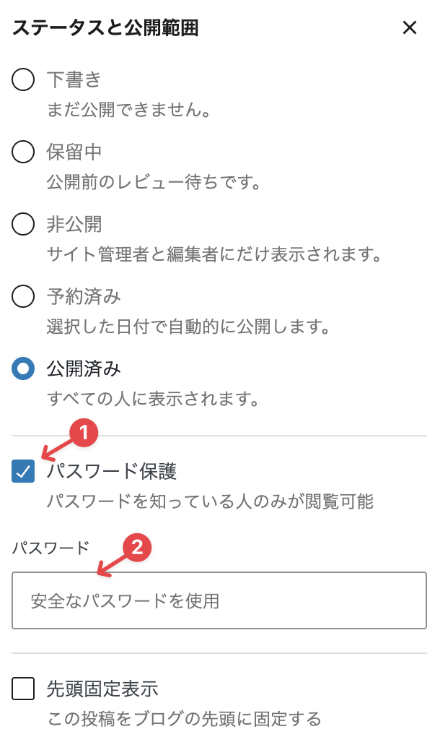Image resolution: width=440 pixels, height=737 pixels.
Task: Click the 公開済み option label
Action: (x=84, y=368)
